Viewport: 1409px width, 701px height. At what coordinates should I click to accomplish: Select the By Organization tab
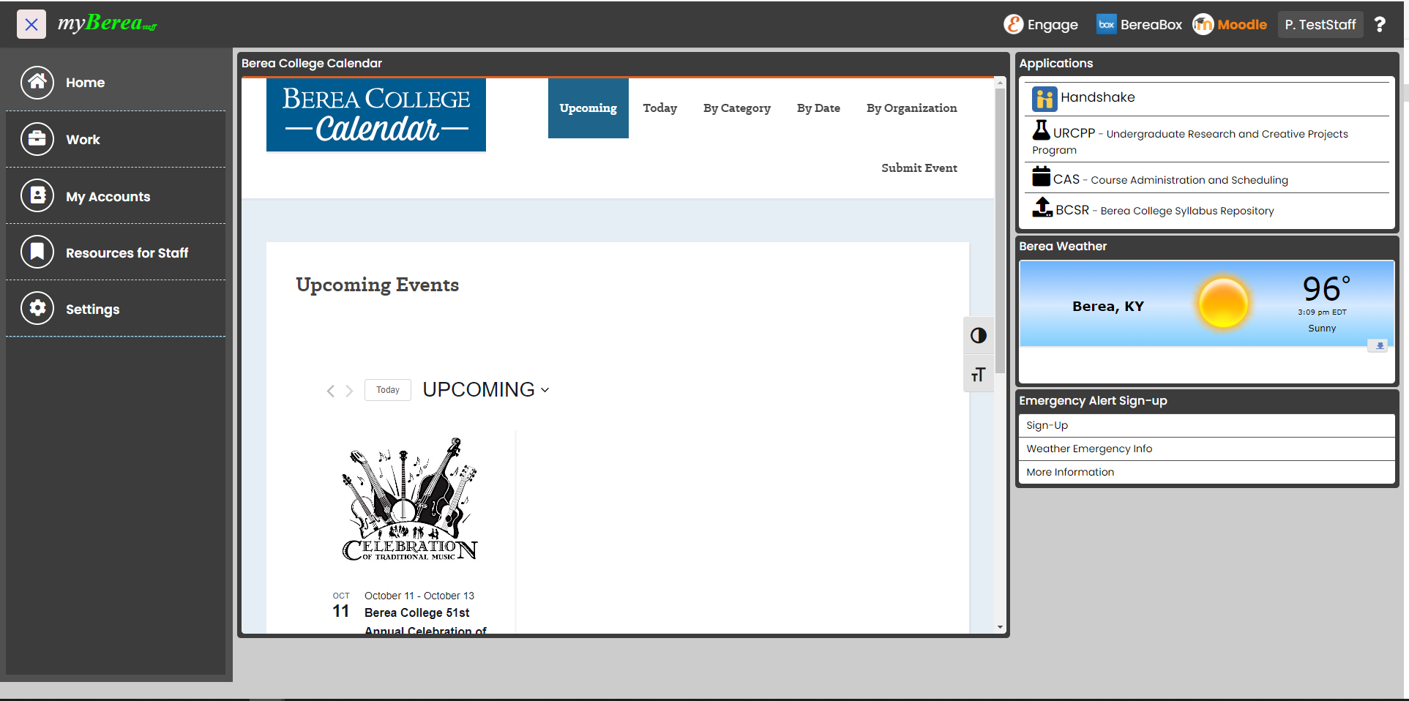point(911,108)
